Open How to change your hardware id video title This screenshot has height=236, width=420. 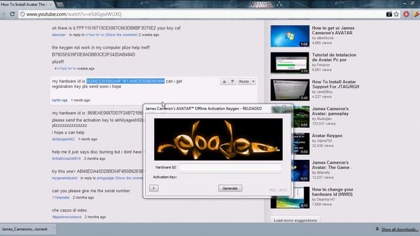[333, 192]
